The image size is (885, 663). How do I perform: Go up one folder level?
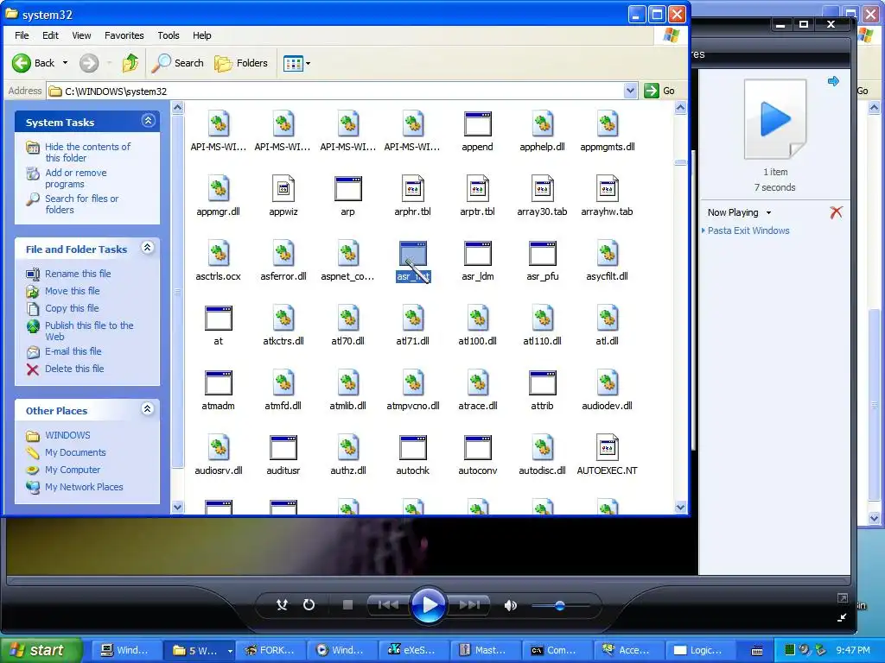point(131,63)
